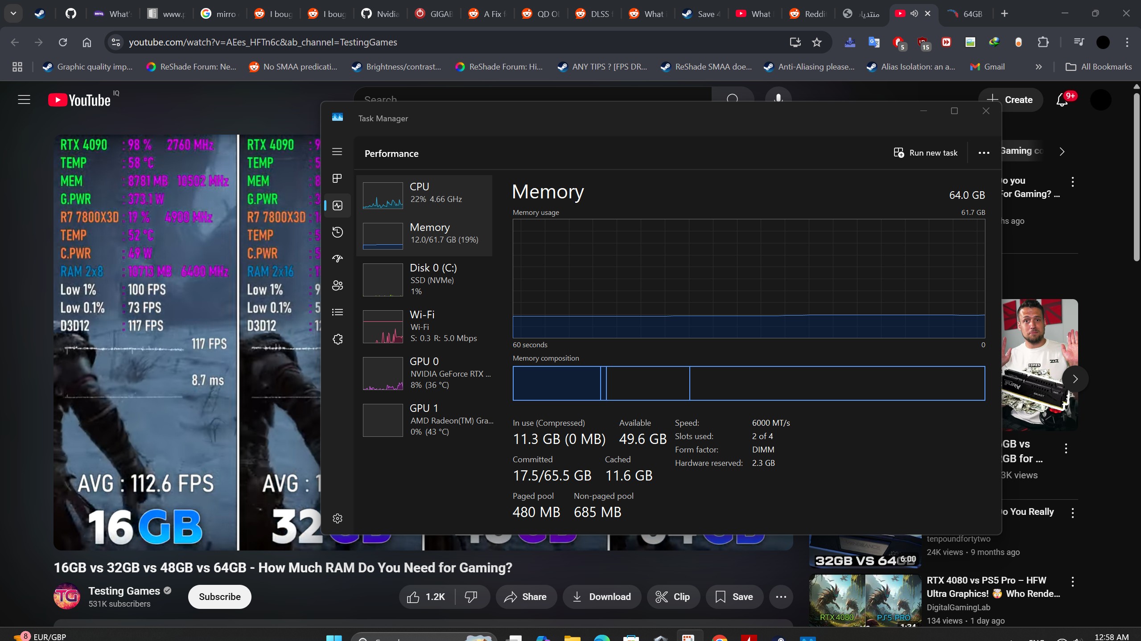Screen dimensions: 1141x641
Task: Select GPU 0 NVIDIA GeForce item
Action: 424,373
